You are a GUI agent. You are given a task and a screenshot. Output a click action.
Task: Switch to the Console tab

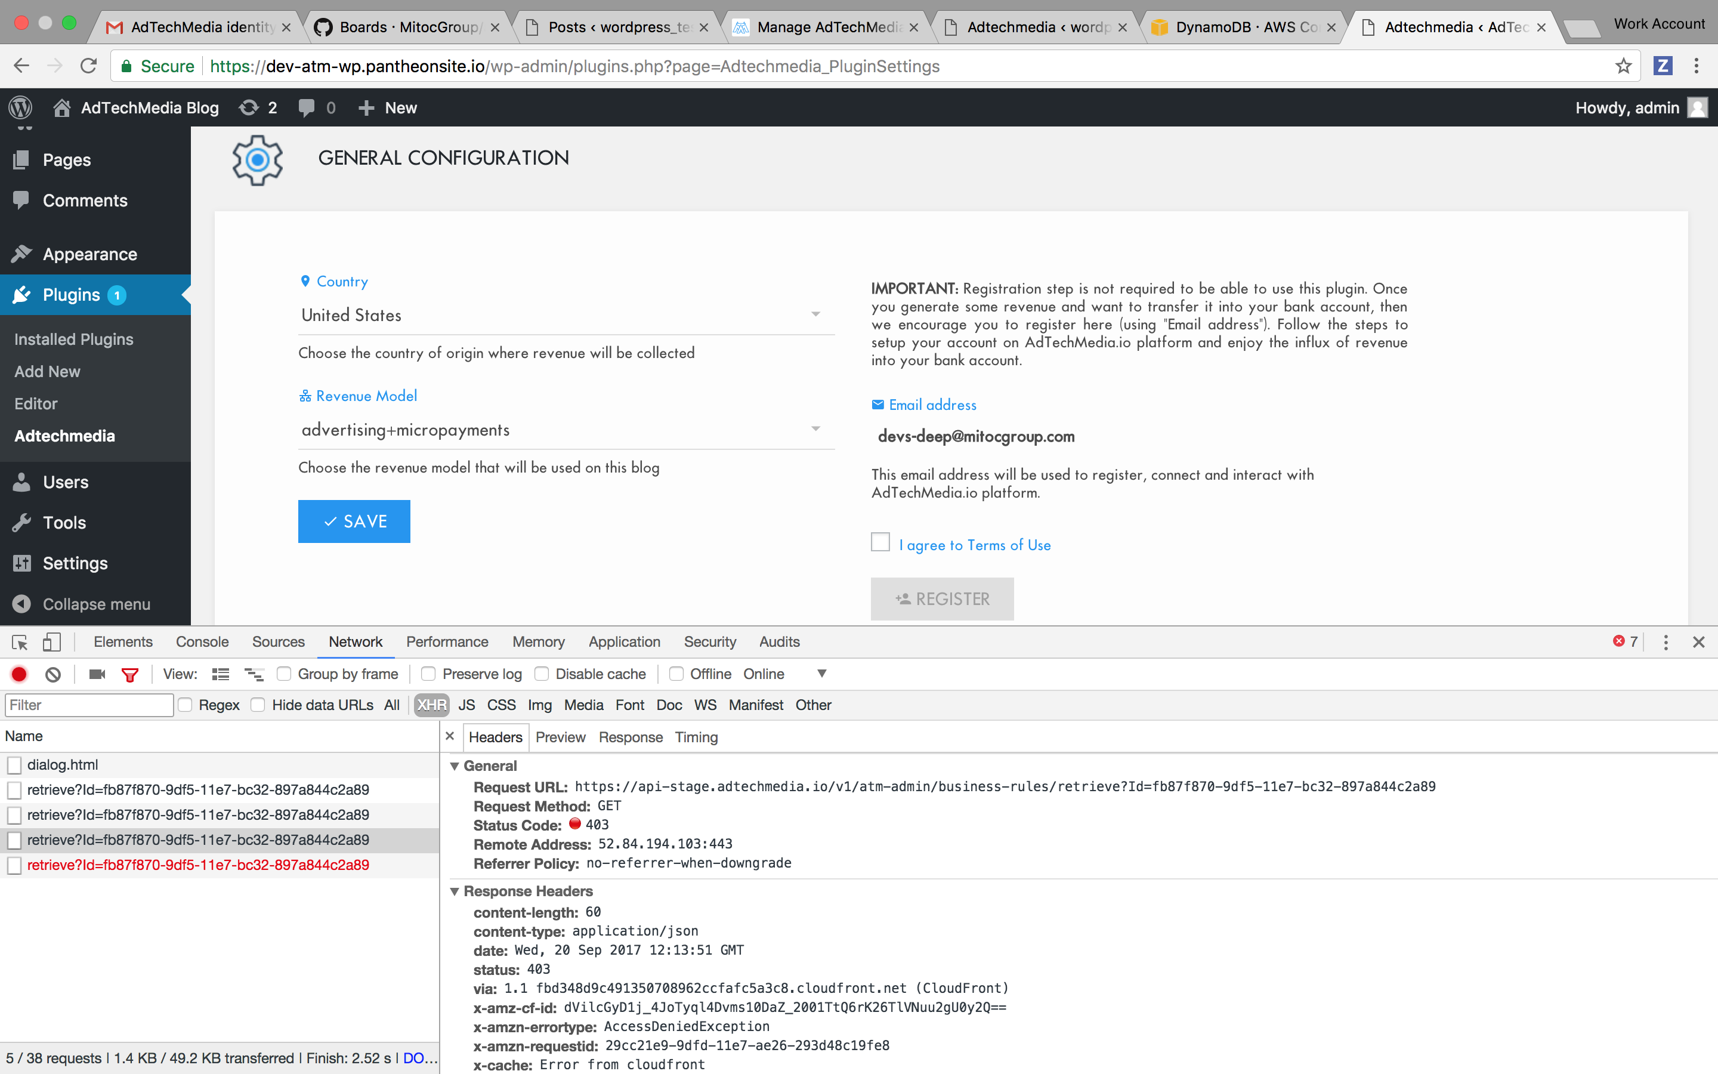[202, 641]
